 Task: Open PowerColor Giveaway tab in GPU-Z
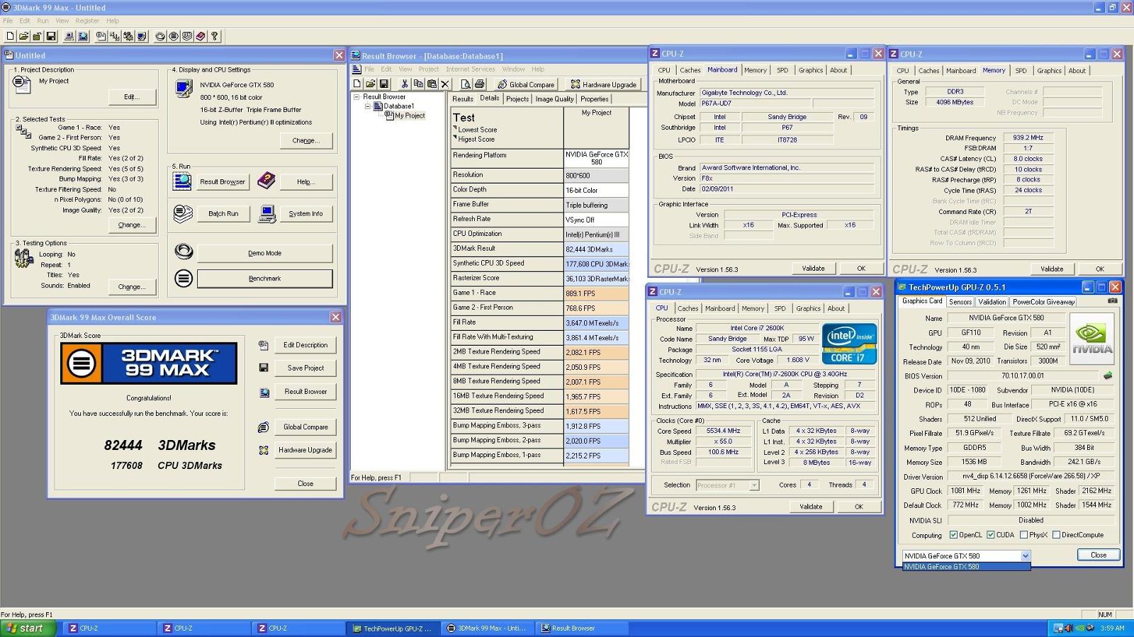coord(1044,302)
